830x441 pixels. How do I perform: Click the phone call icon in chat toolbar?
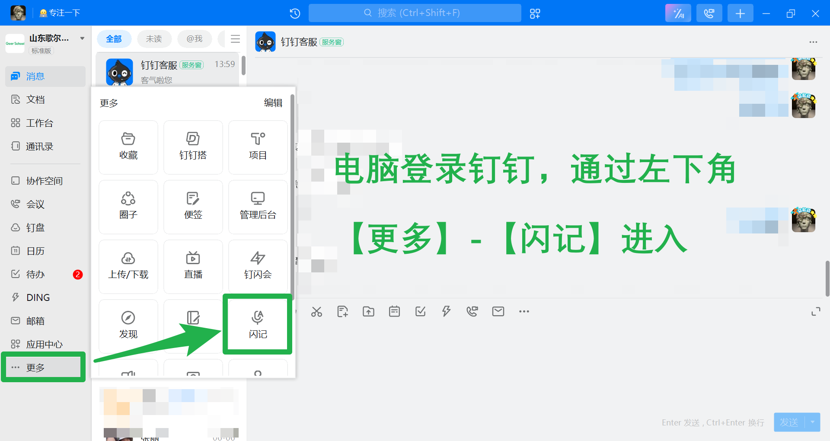point(472,311)
